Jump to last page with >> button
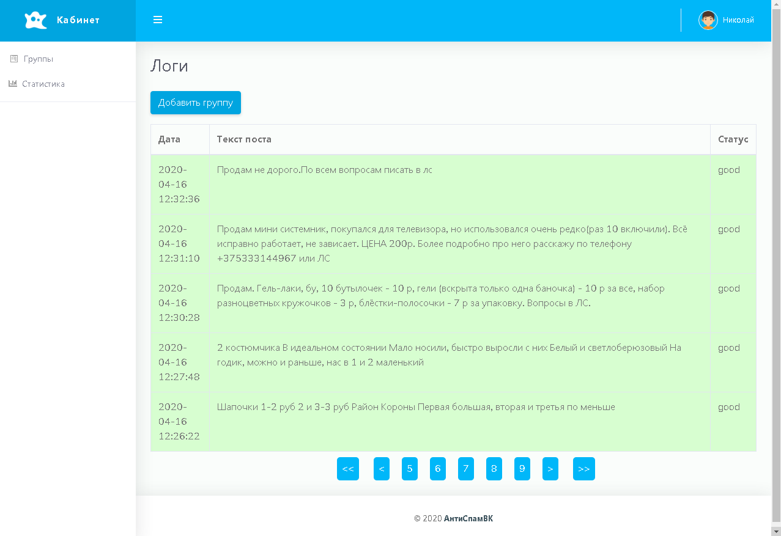This screenshot has height=536, width=781. (583, 469)
